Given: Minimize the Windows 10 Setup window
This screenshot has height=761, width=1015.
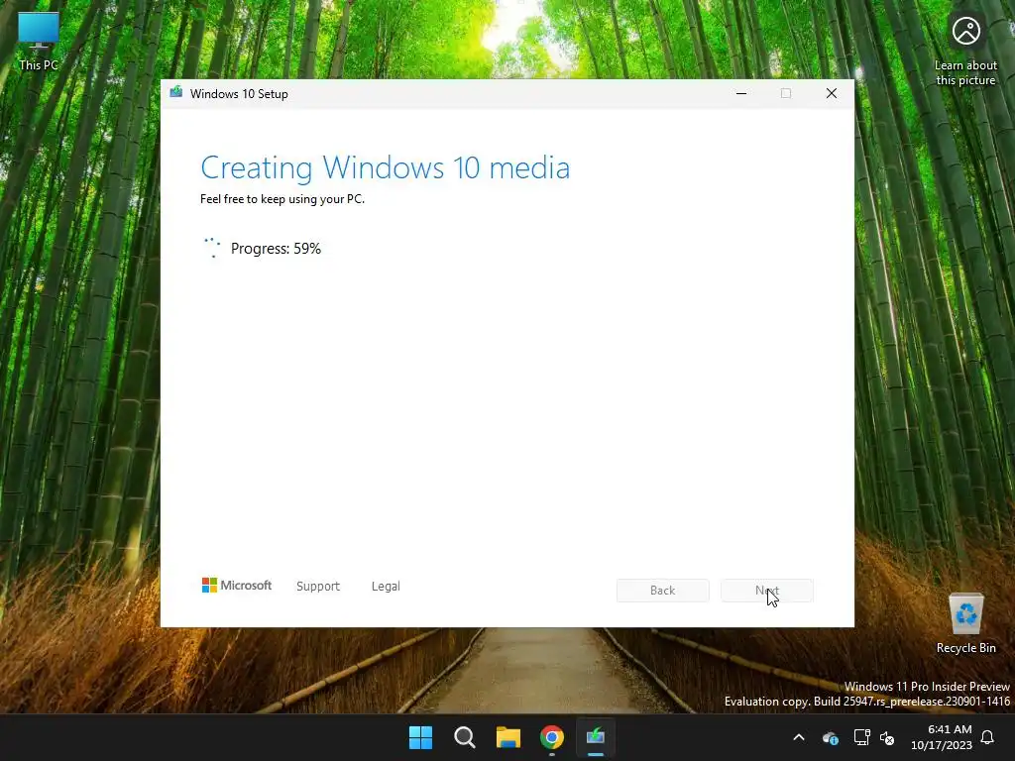Looking at the screenshot, I should (x=741, y=93).
